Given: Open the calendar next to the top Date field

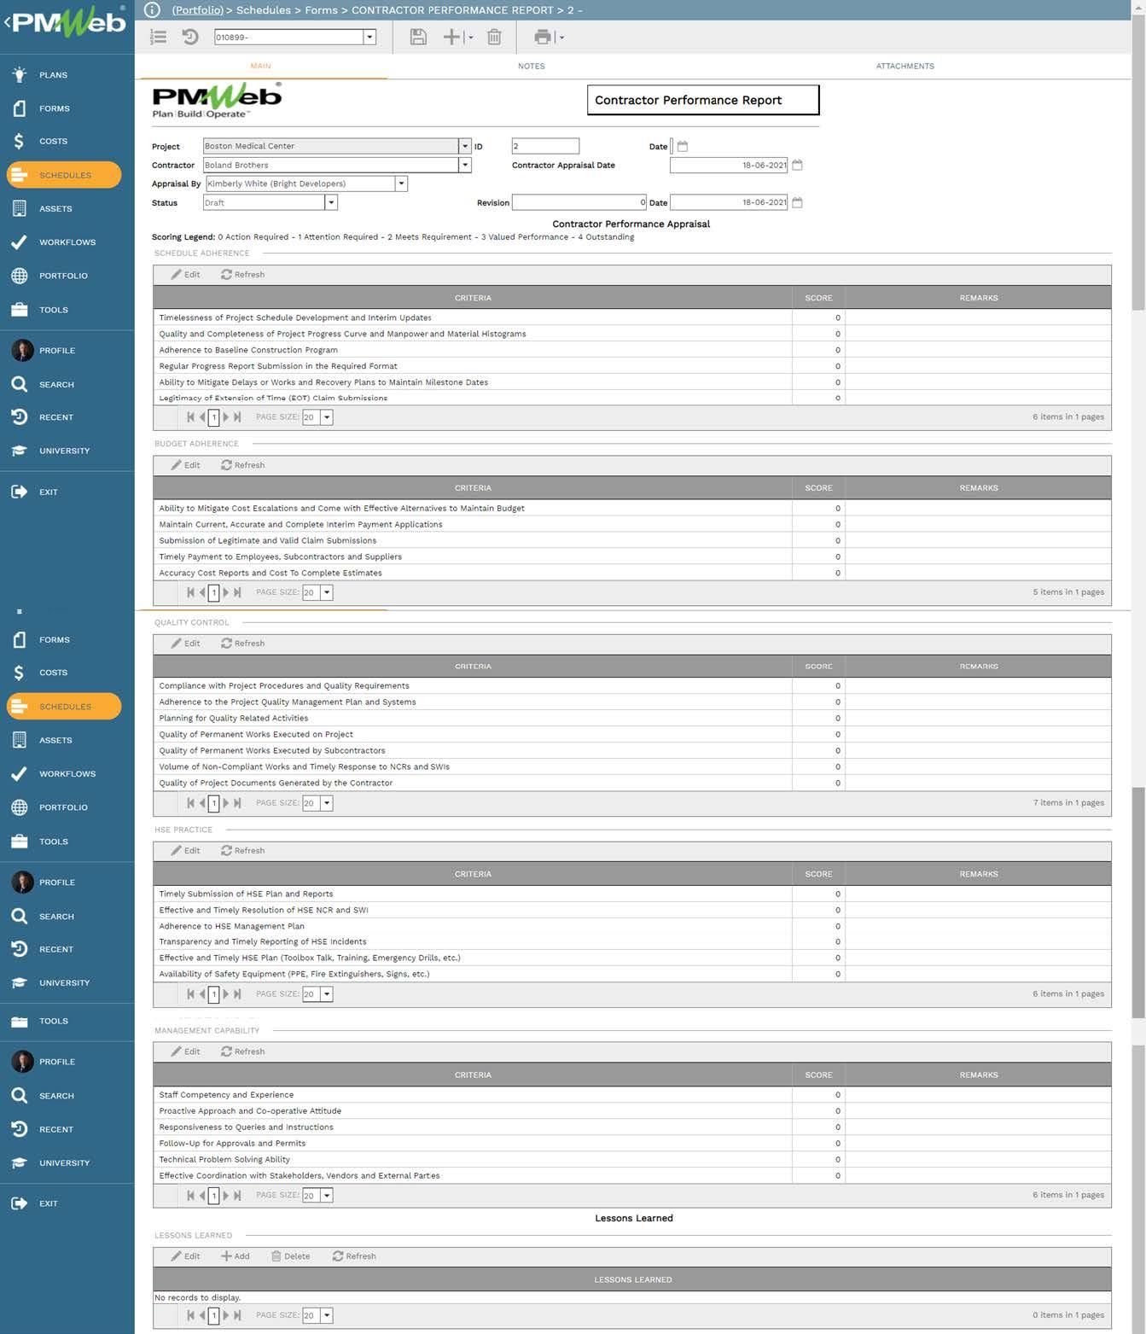Looking at the screenshot, I should [683, 147].
